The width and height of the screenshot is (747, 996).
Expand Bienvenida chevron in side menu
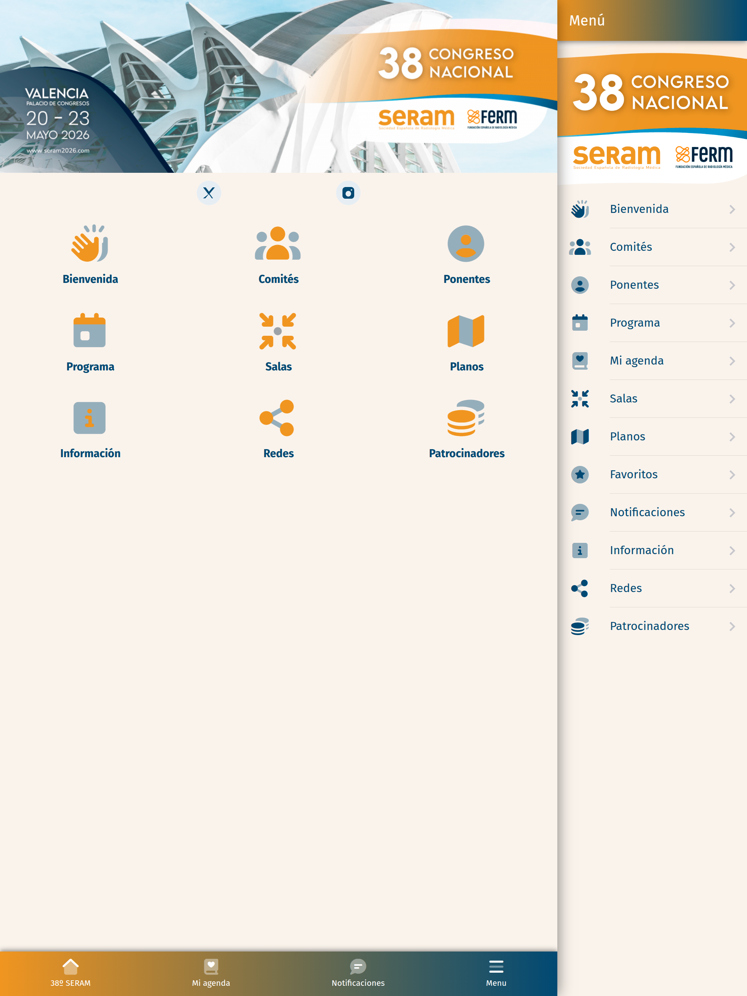pos(732,209)
